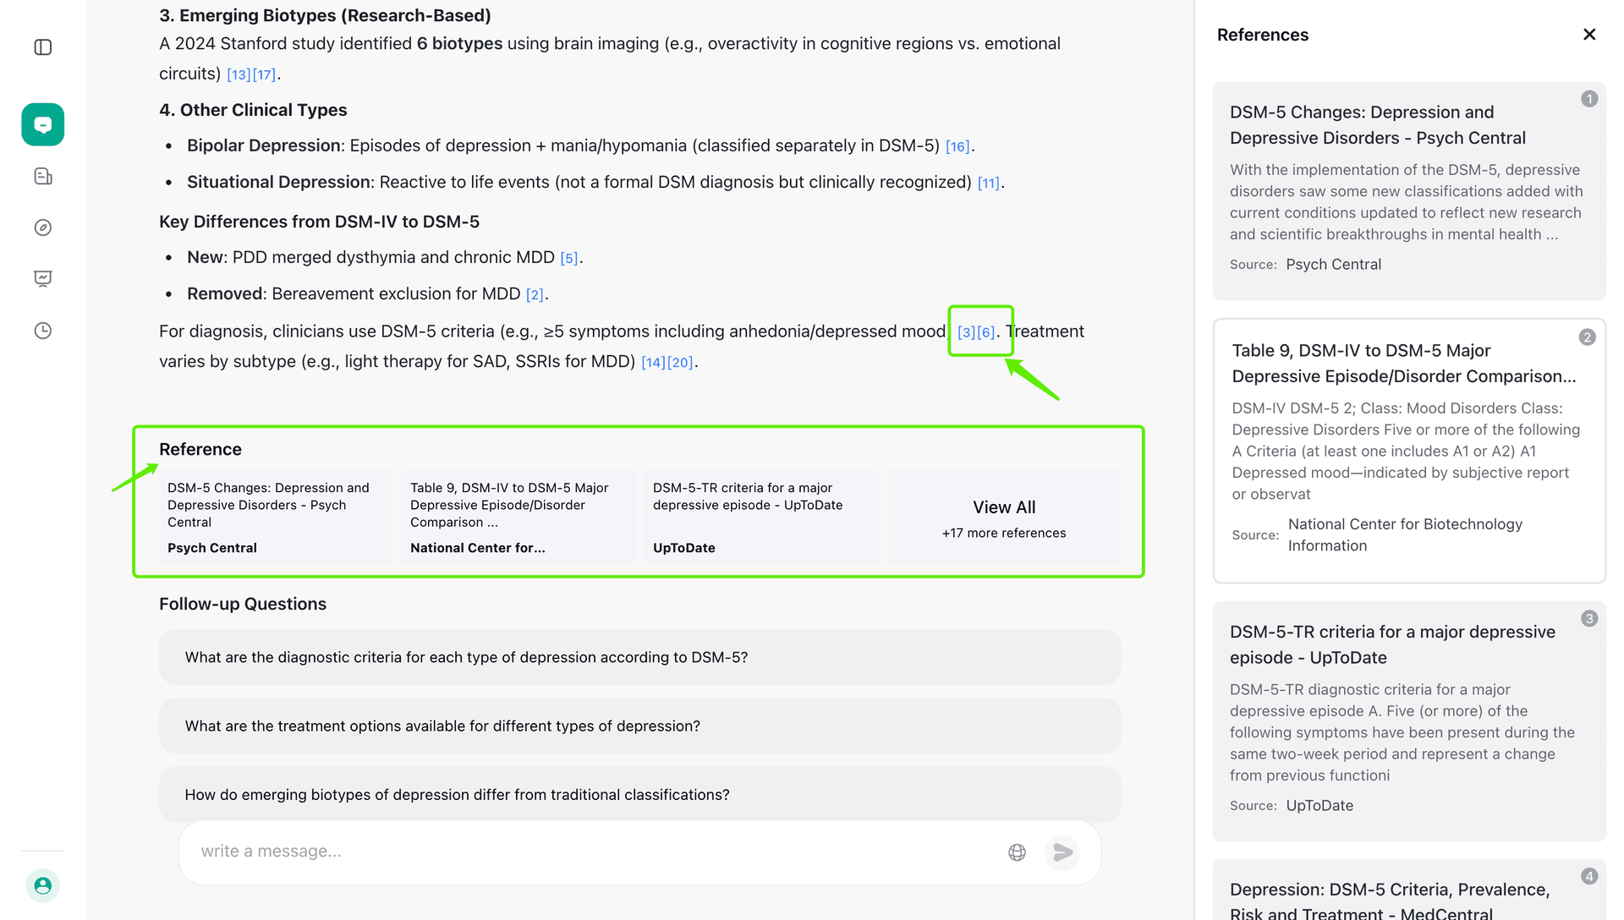Open the profile avatar at bottom left
The width and height of the screenshot is (1624, 920).
pyautogui.click(x=42, y=885)
